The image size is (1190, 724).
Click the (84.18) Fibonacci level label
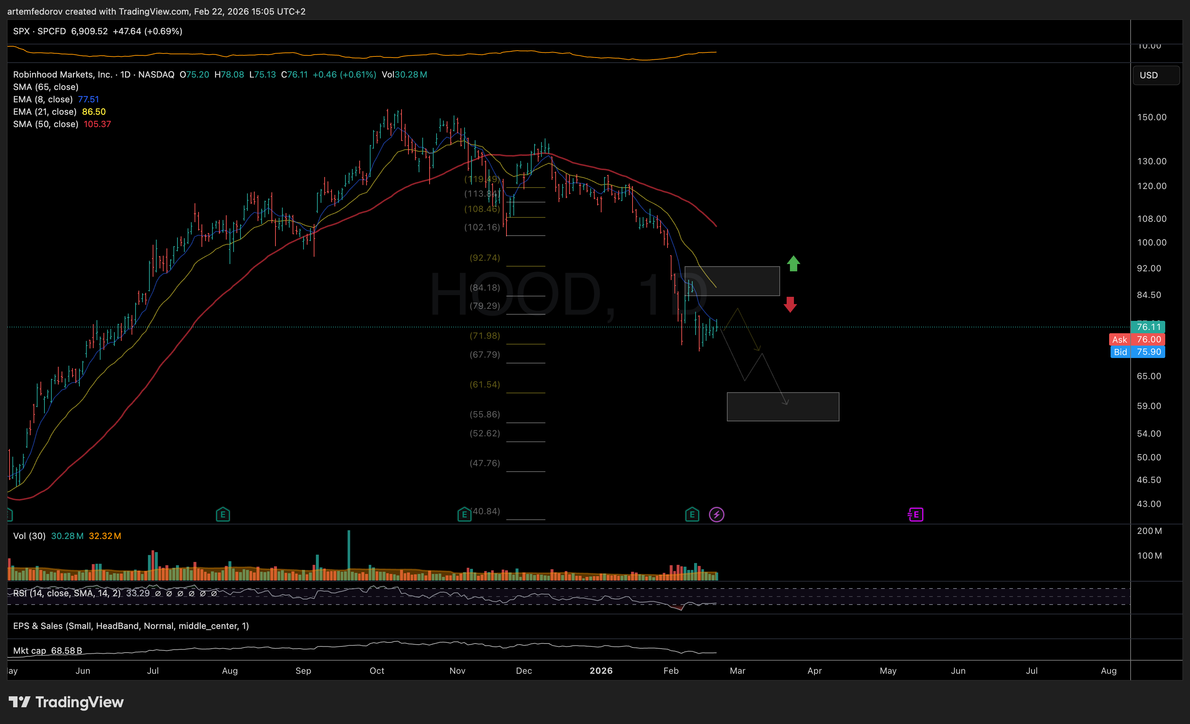(x=485, y=288)
